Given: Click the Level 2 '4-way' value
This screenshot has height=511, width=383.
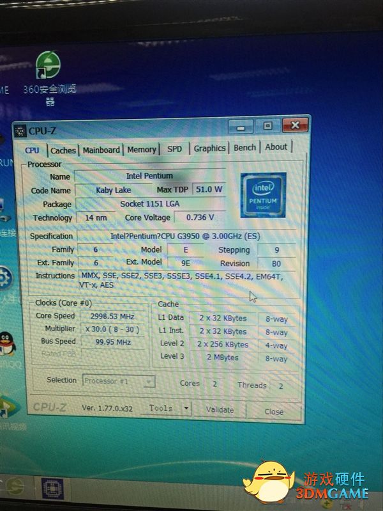Looking at the screenshot, I should click(276, 345).
